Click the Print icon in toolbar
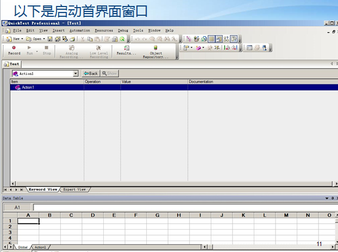This screenshot has height=252, width=338. tap(73, 39)
